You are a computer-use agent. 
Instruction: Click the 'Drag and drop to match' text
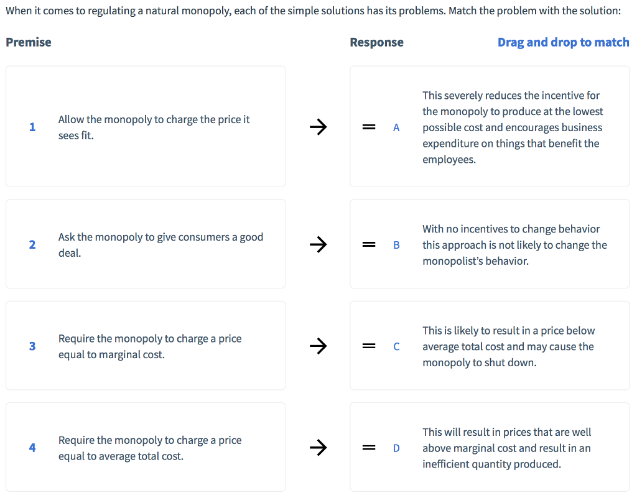point(563,42)
